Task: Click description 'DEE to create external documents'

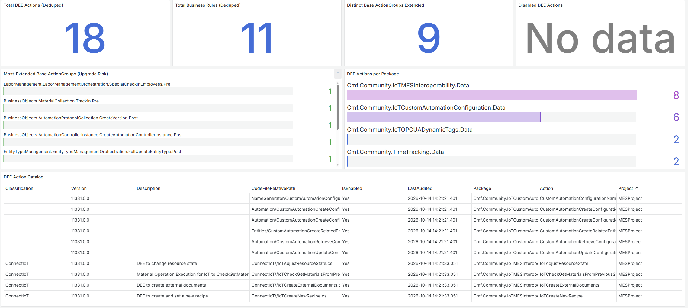Action: [171, 285]
